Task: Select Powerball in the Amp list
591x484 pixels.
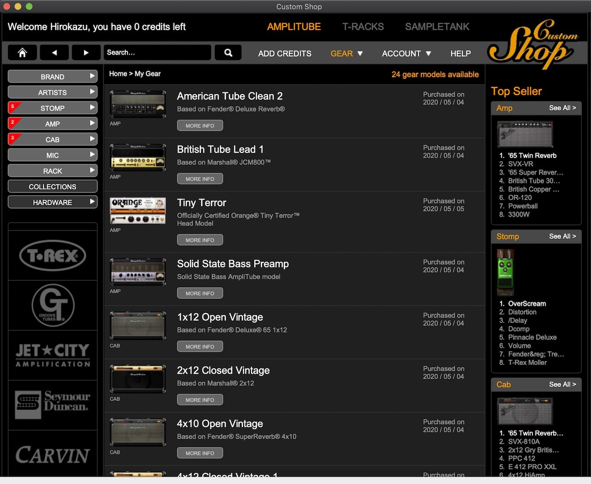Action: point(523,206)
